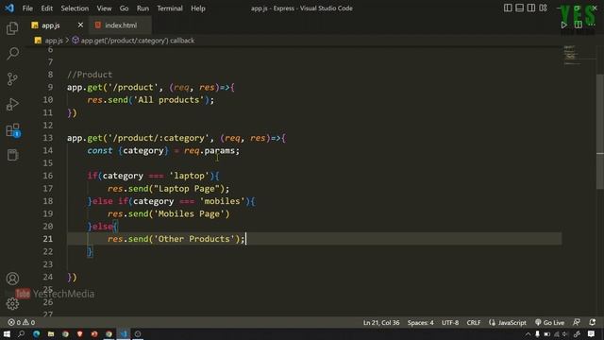Click 'mobiles' string on line 18
This screenshot has height=340, width=604.
(x=222, y=201)
